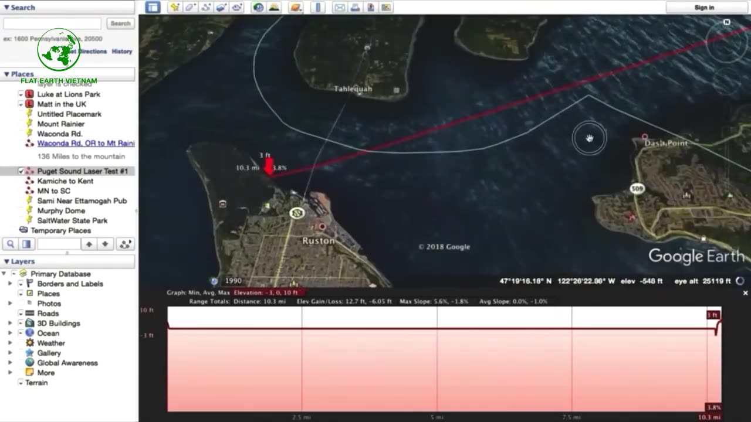Save image toolbar icon
751x422 pixels.
point(370,7)
